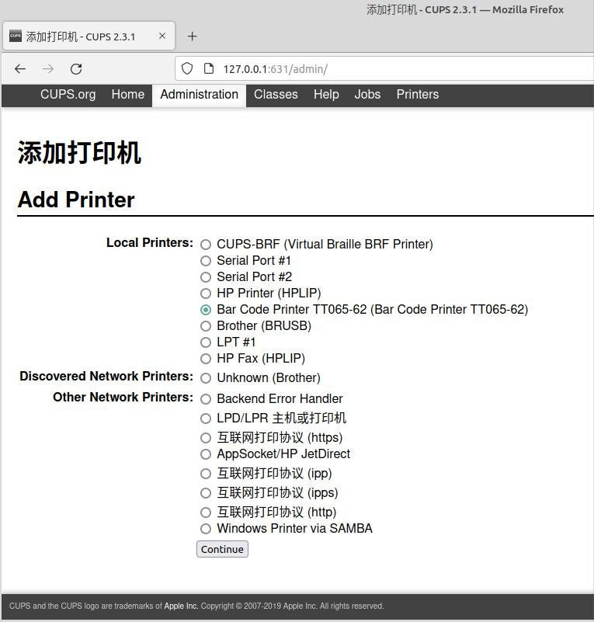Select CUPS-BRF Virtual Braille BRF Printer
The image size is (594, 622).
(206, 245)
